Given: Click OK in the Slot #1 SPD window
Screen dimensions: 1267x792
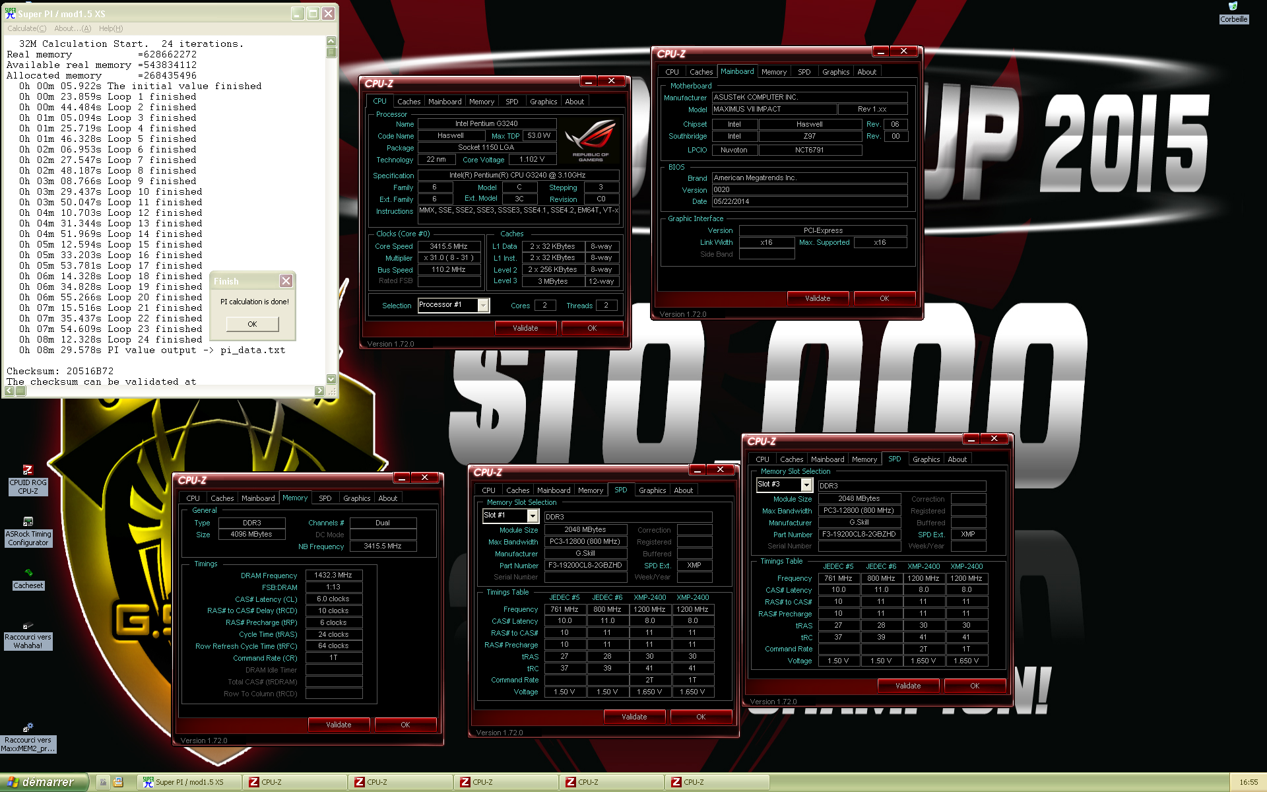Looking at the screenshot, I should coord(701,717).
